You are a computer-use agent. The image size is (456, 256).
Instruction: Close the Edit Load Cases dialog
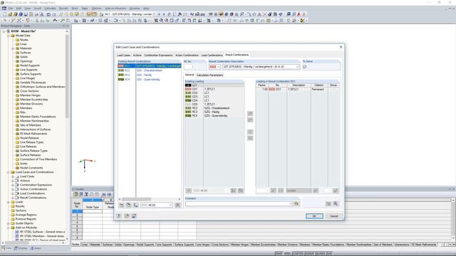(341, 47)
